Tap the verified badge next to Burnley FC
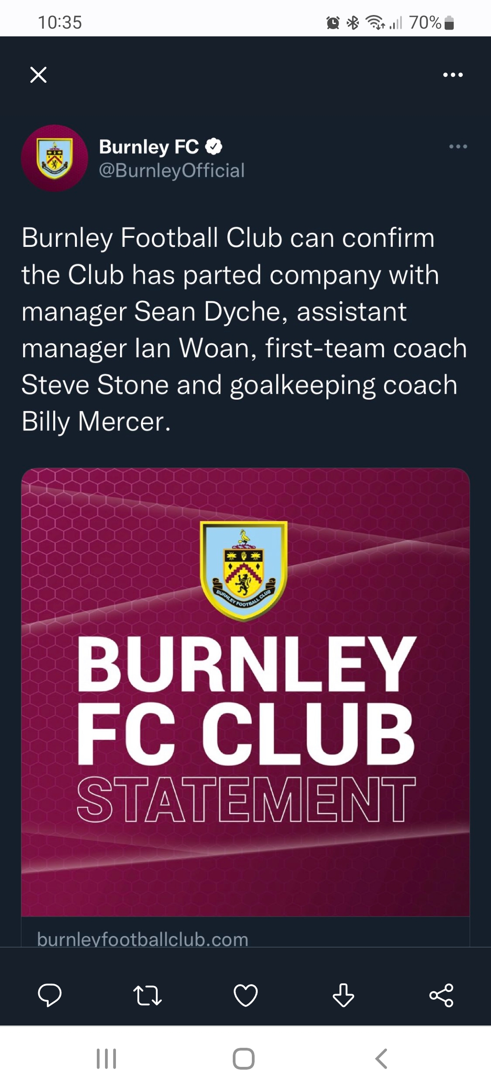Viewport: 491px width, 1091px height. (214, 146)
